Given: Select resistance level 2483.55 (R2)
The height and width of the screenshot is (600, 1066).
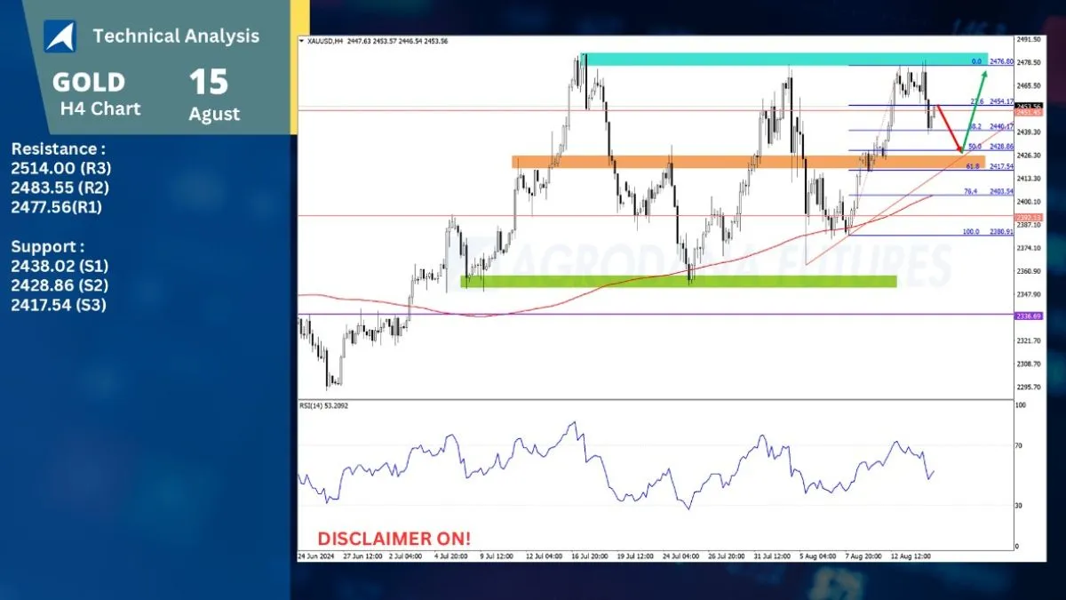Looking at the screenshot, I should point(61,188).
